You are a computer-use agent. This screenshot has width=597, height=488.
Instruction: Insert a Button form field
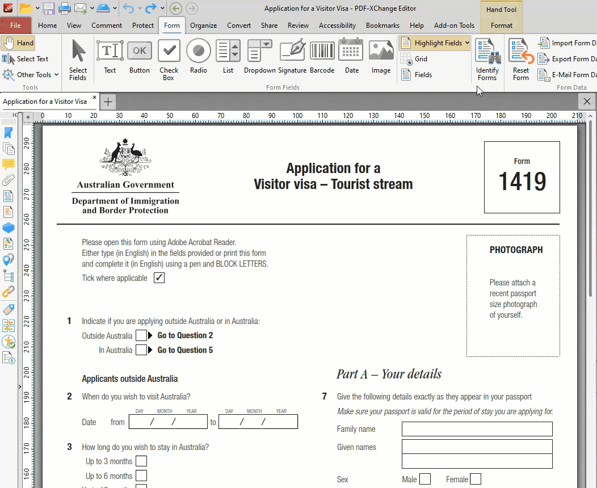(140, 57)
